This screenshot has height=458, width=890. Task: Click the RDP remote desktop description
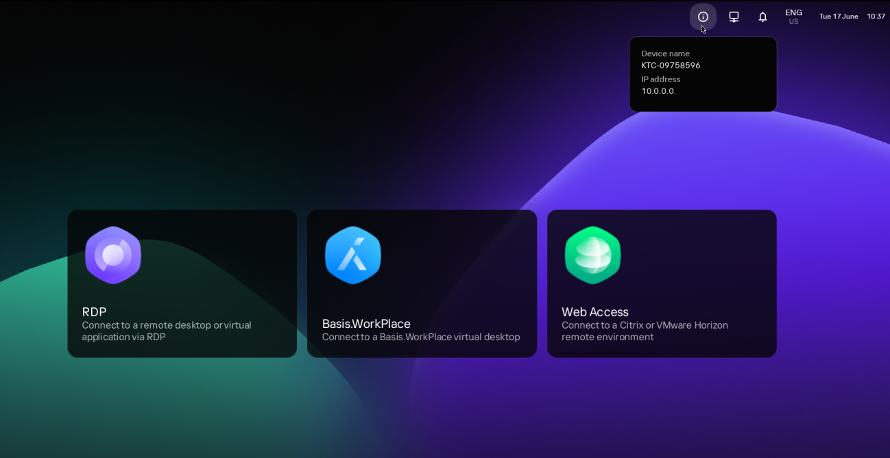[x=167, y=331]
